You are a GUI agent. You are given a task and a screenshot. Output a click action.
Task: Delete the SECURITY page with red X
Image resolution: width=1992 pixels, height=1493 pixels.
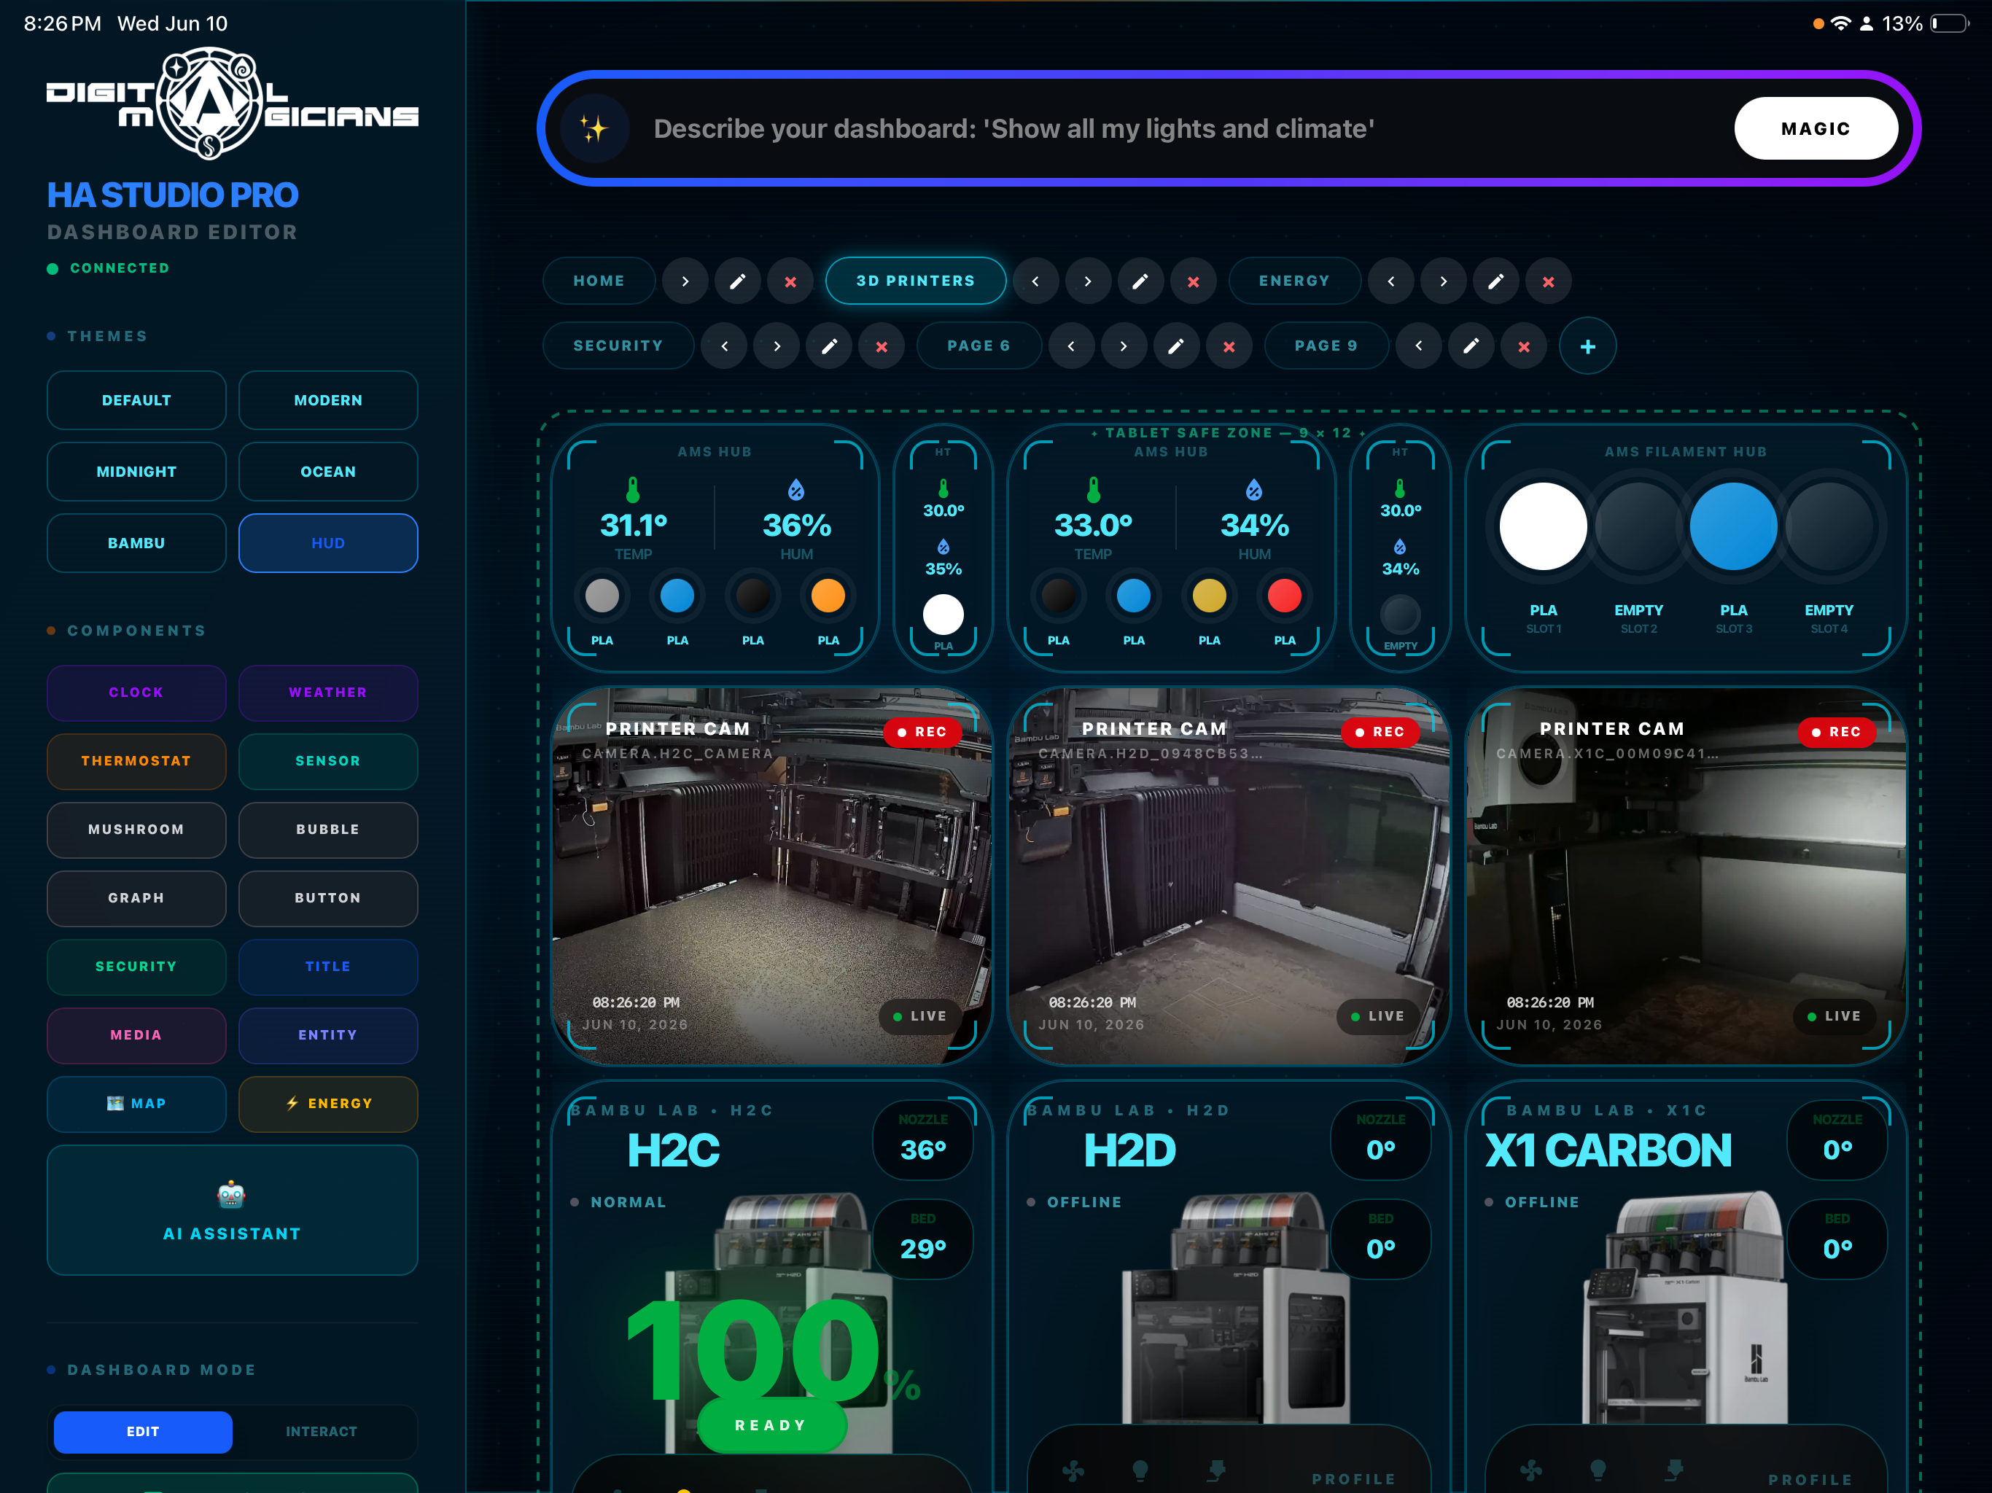click(882, 347)
